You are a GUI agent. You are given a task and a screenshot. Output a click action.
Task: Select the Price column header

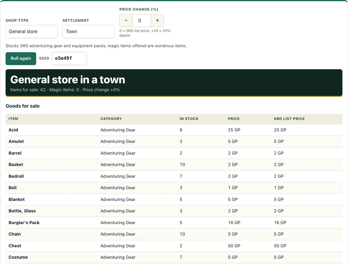[234, 119]
